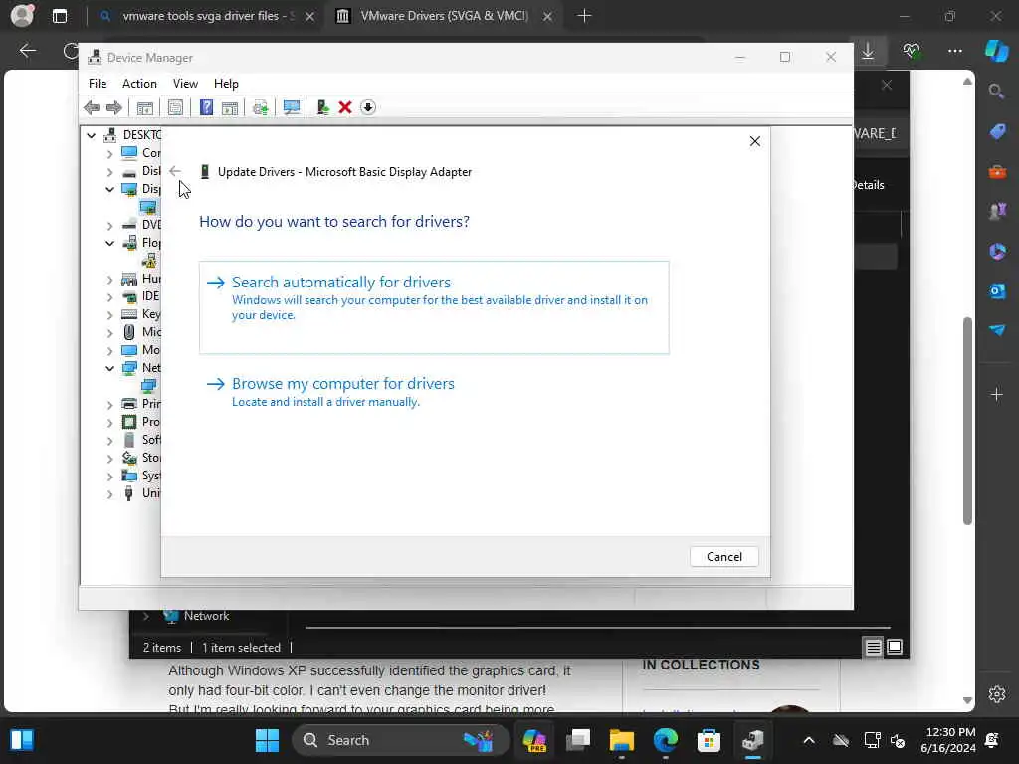This screenshot has width=1019, height=764.
Task: Click the browser back arrow
Action: pos(28,50)
